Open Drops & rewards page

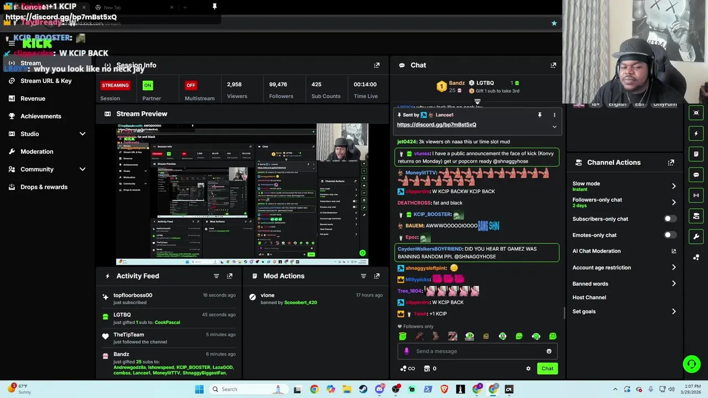[44, 187]
